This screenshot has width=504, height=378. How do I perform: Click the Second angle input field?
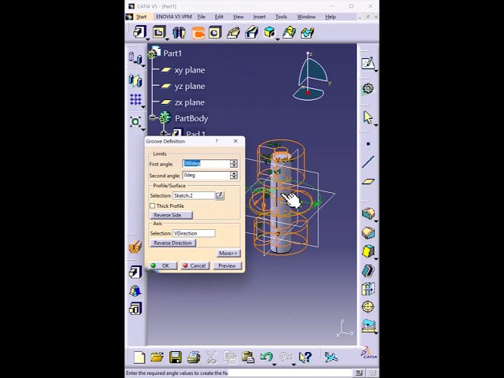point(206,175)
